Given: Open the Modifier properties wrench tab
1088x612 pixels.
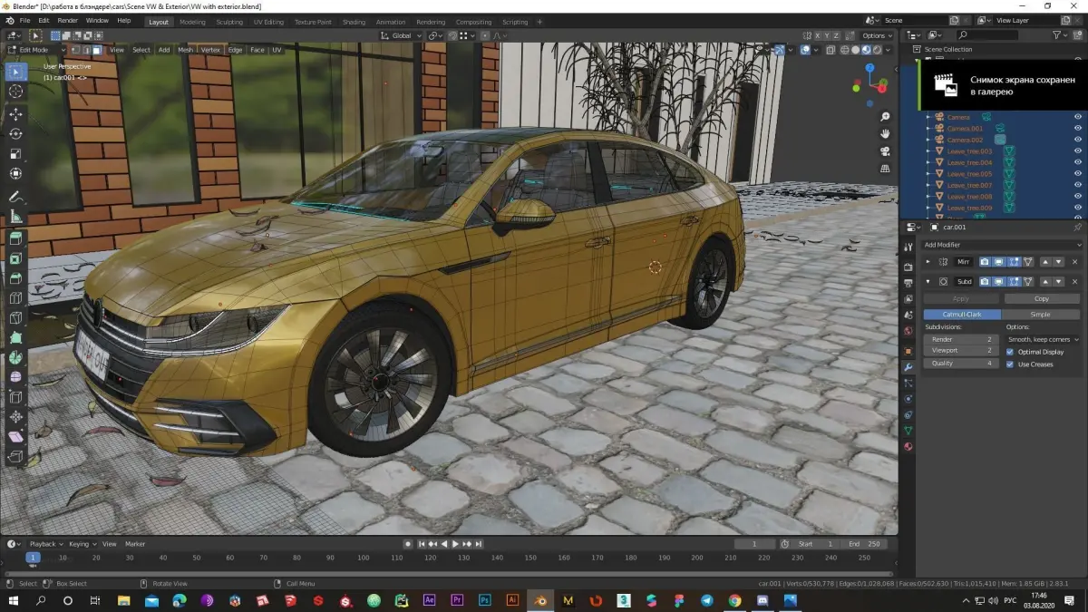Looking at the screenshot, I should [908, 366].
